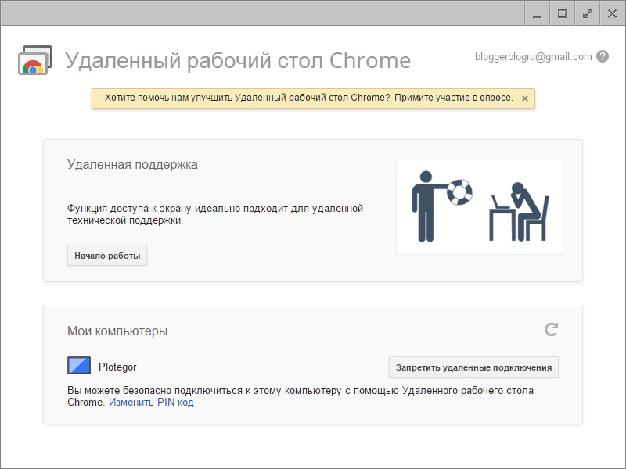Minimize the Chrome Remote Desktop window
This screenshot has width=626, height=469.
coord(538,14)
